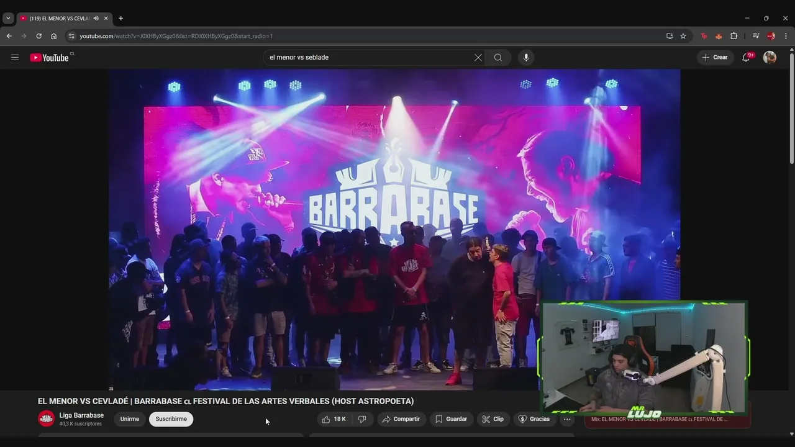The width and height of the screenshot is (795, 447).
Task: Join channel with Unirme button
Action: pyautogui.click(x=129, y=419)
